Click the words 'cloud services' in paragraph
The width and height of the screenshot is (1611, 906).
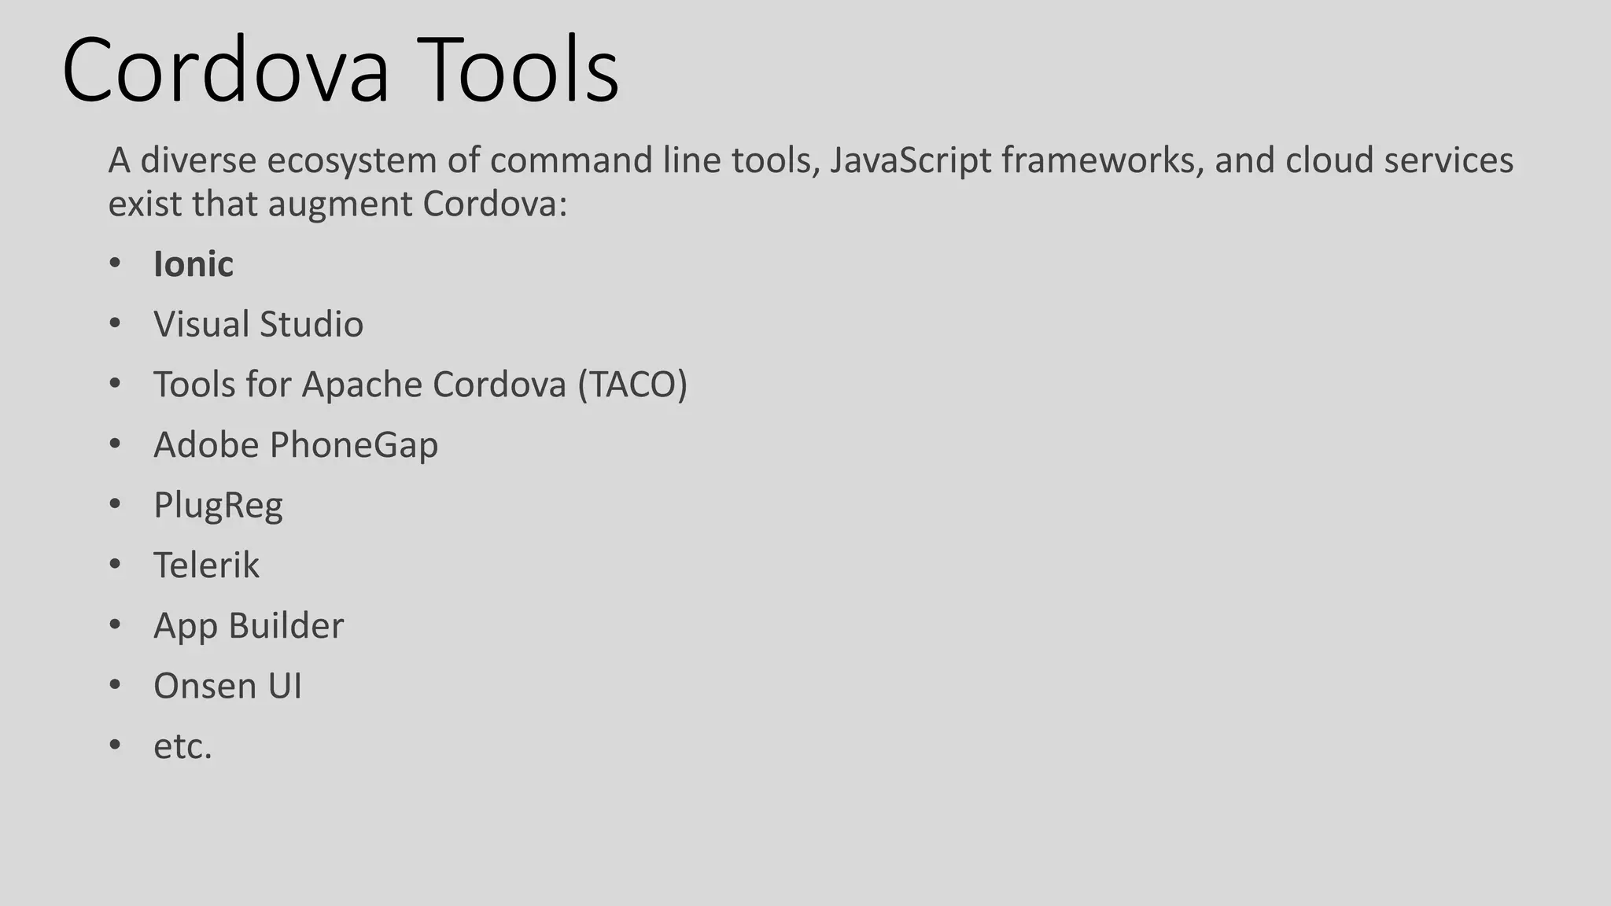click(1399, 160)
